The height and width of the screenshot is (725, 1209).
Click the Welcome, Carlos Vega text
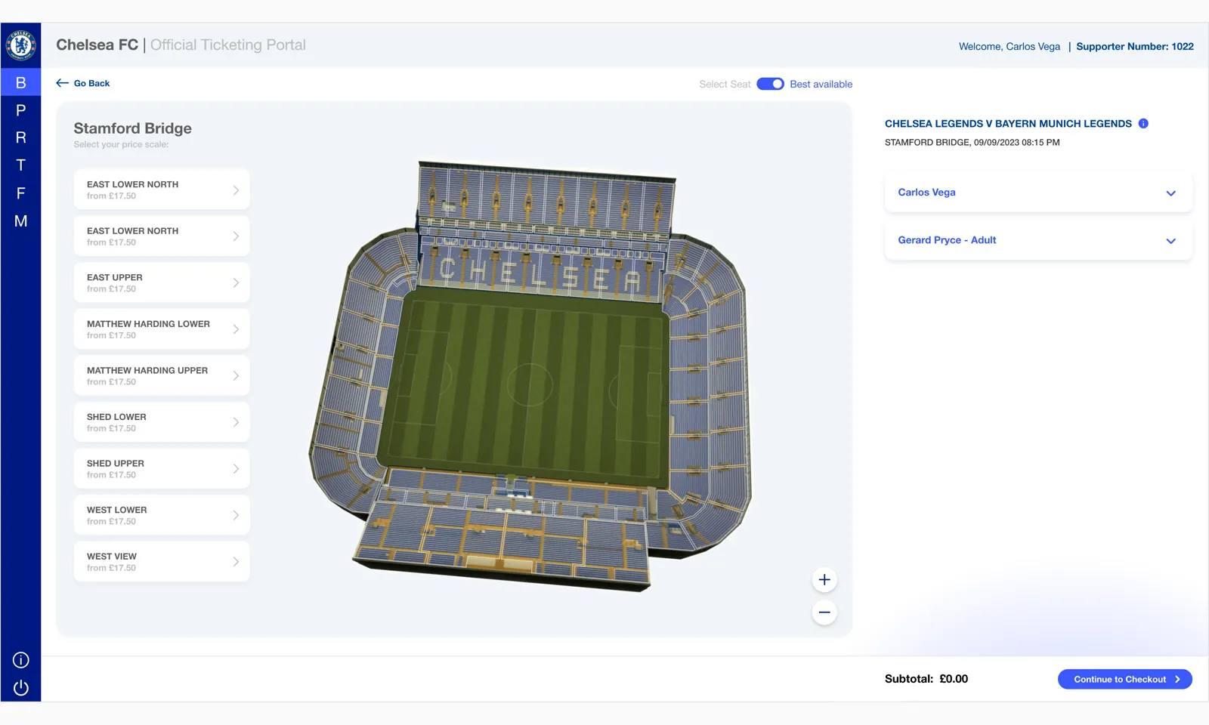pos(1010,46)
